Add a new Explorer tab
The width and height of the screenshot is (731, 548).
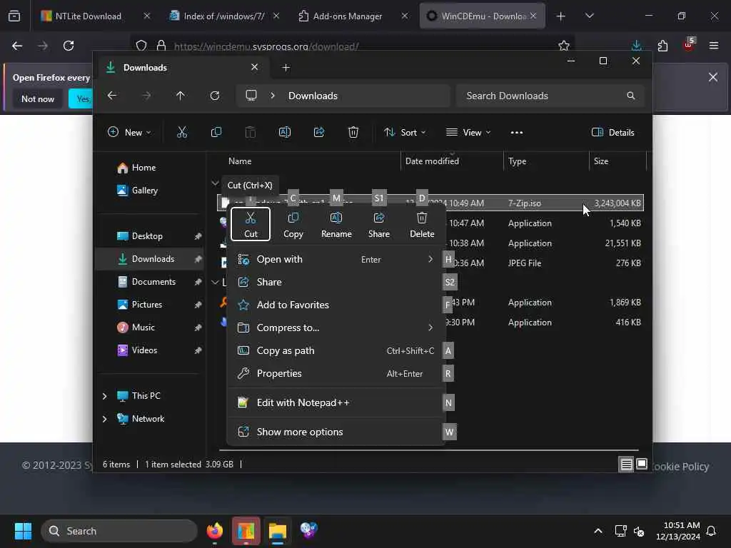point(286,68)
